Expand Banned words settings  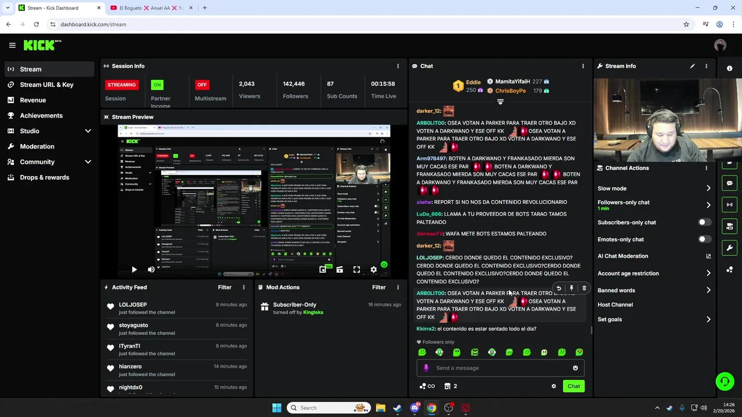click(708, 290)
